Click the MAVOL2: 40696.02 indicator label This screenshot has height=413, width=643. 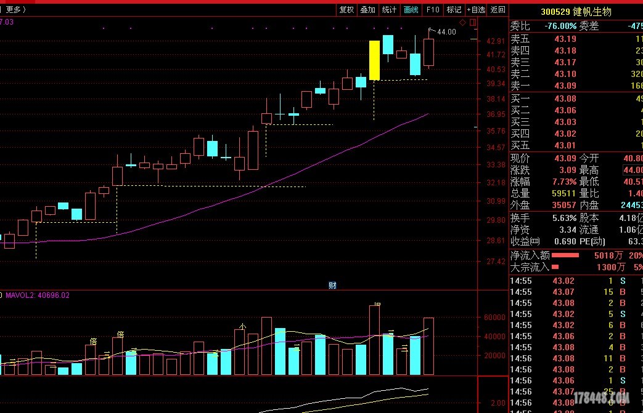38,295
